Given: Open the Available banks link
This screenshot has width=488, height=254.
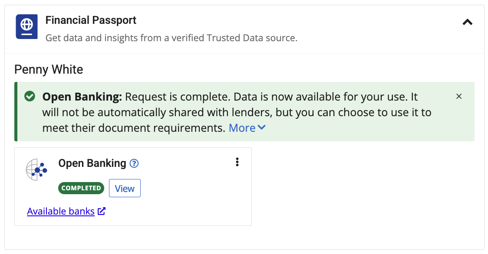Looking at the screenshot, I should point(61,211).
